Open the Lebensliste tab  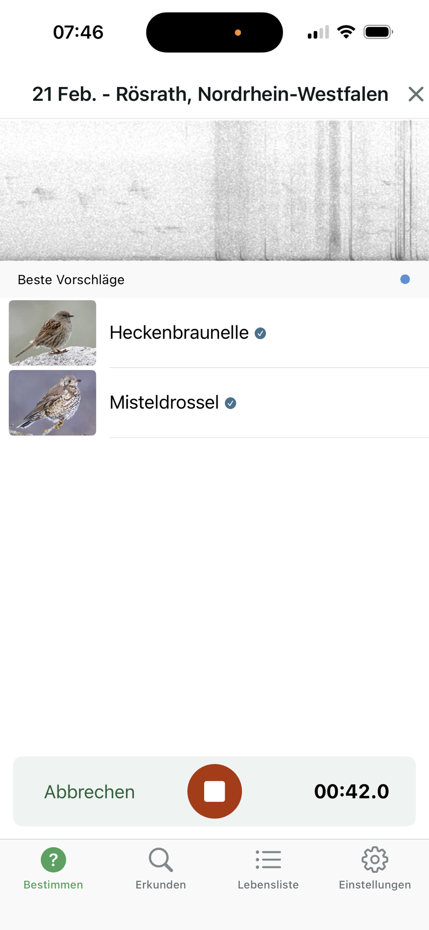268,868
